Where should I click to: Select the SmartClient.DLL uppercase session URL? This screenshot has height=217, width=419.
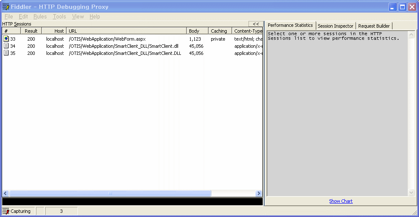click(125, 53)
